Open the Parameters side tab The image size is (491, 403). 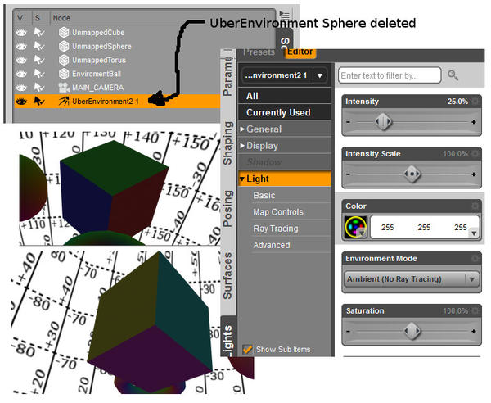pyautogui.click(x=227, y=76)
